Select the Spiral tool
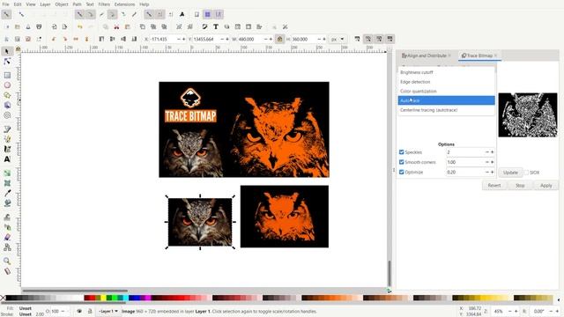The width and height of the screenshot is (564, 317). pos(7,115)
